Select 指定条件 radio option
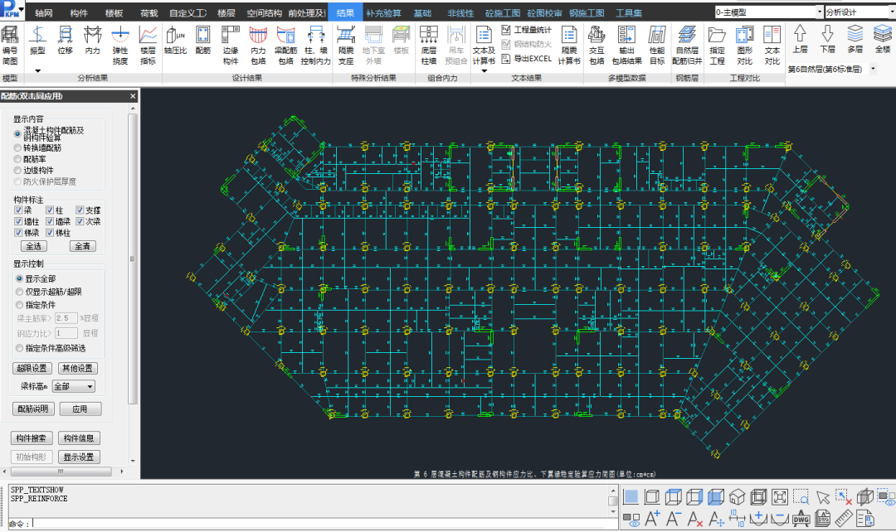 tap(19, 305)
